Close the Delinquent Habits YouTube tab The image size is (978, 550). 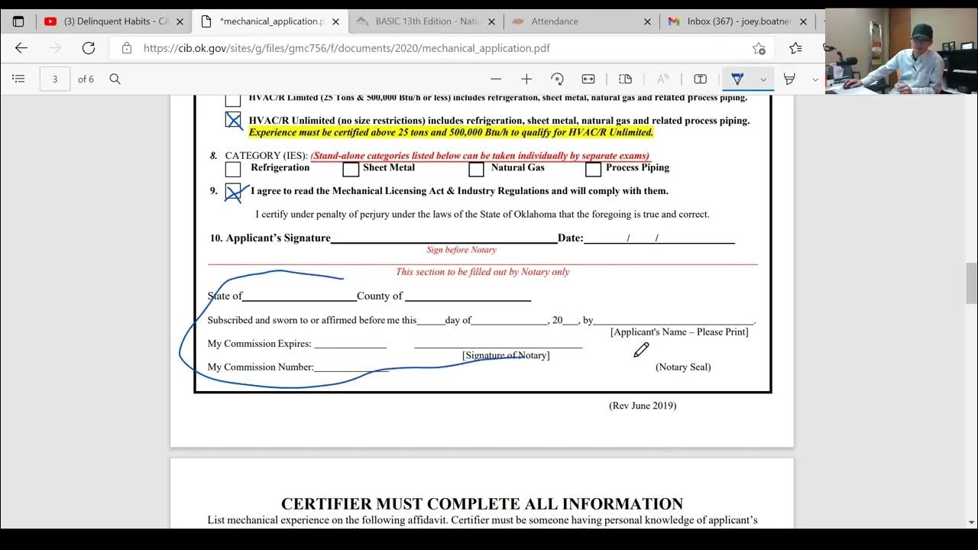(180, 21)
